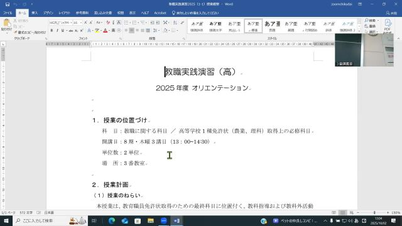Click the word count in status bar
Image resolution: width=402 pixels, height=226 pixels.
coord(26,213)
